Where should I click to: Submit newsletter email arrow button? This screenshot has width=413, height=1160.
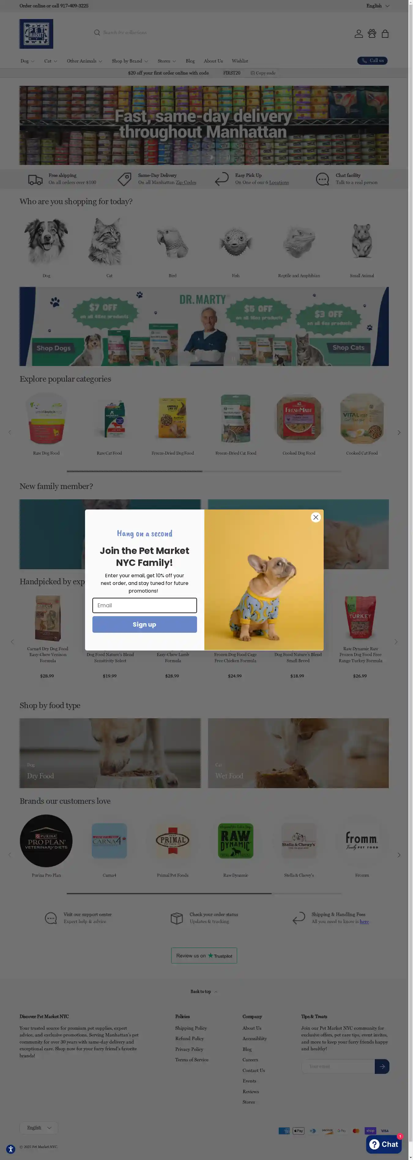(382, 1066)
